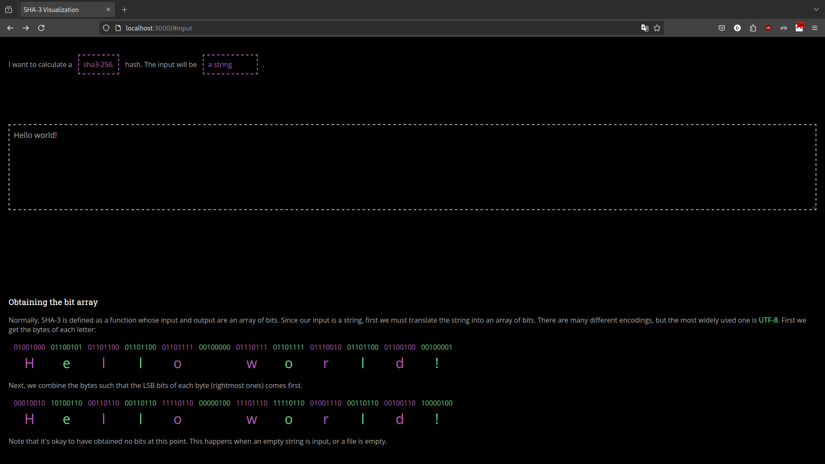Click the DuckDuckGo extension icon

point(737,28)
